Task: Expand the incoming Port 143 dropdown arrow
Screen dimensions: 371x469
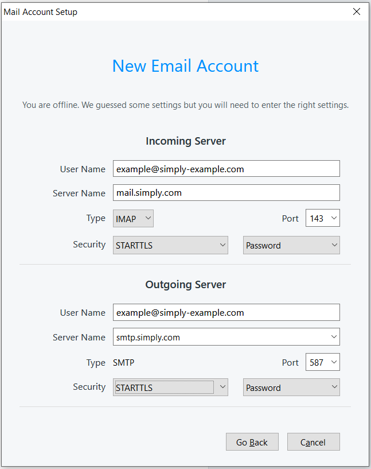Action: 334,219
